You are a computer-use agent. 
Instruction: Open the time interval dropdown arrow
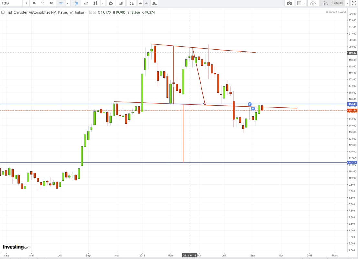(68, 3)
